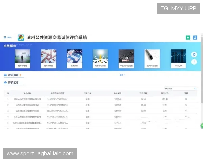Viewport: 203px width, 162px height.
Task: Select company name in row 5
Action: [x=27, y=123]
